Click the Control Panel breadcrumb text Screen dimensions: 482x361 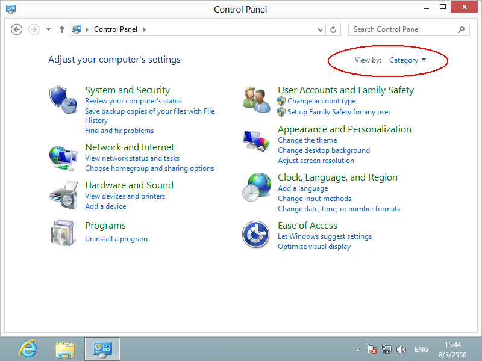(x=116, y=29)
